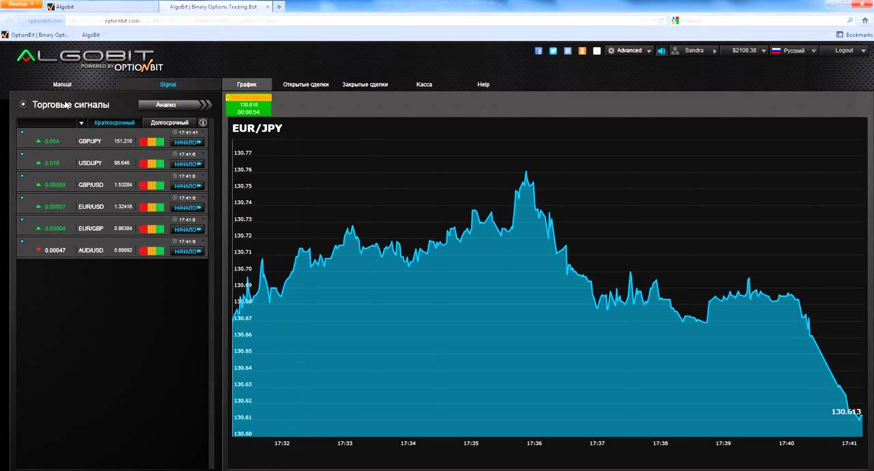
Task: Open the График tab
Action: click(247, 85)
